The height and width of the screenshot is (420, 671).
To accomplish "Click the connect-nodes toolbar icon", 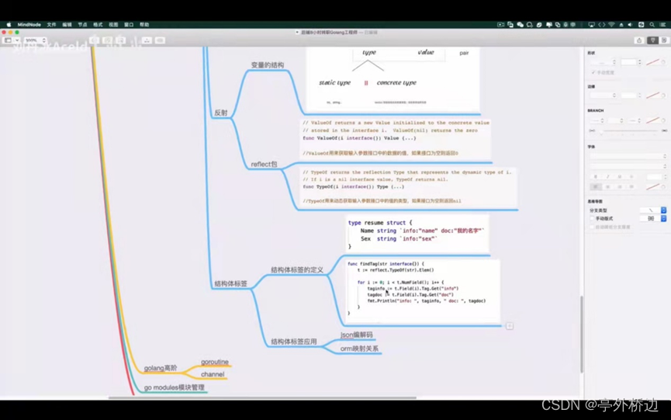I will coord(147,40).
